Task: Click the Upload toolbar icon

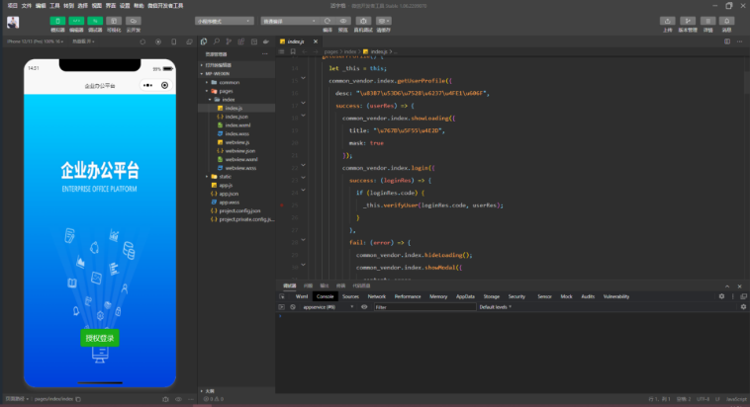Action: pyautogui.click(x=668, y=21)
